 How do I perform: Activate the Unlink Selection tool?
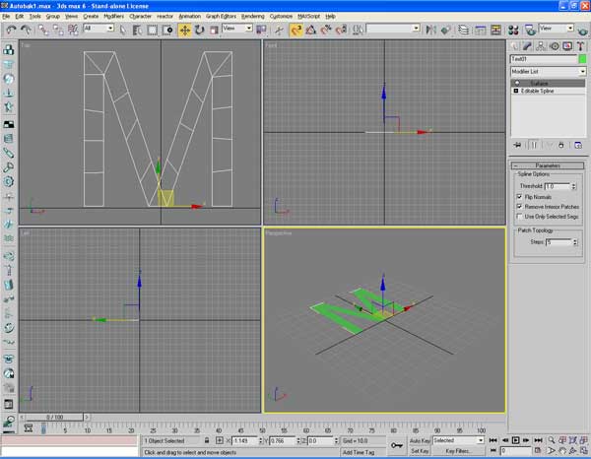click(x=58, y=30)
